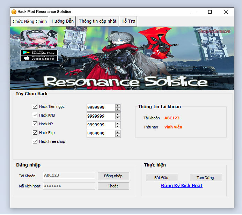Increase Hack Tiên ngọc value with up arrow

click(118, 106)
